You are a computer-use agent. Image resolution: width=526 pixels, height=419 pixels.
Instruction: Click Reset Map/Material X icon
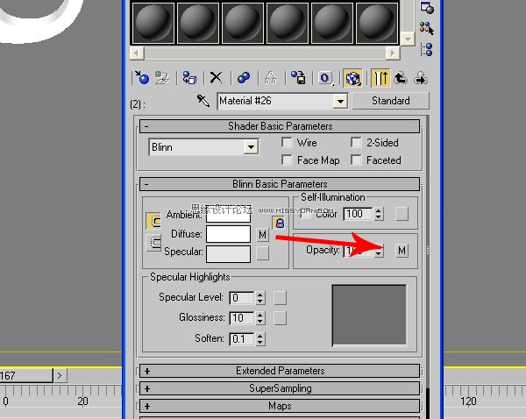tap(216, 78)
